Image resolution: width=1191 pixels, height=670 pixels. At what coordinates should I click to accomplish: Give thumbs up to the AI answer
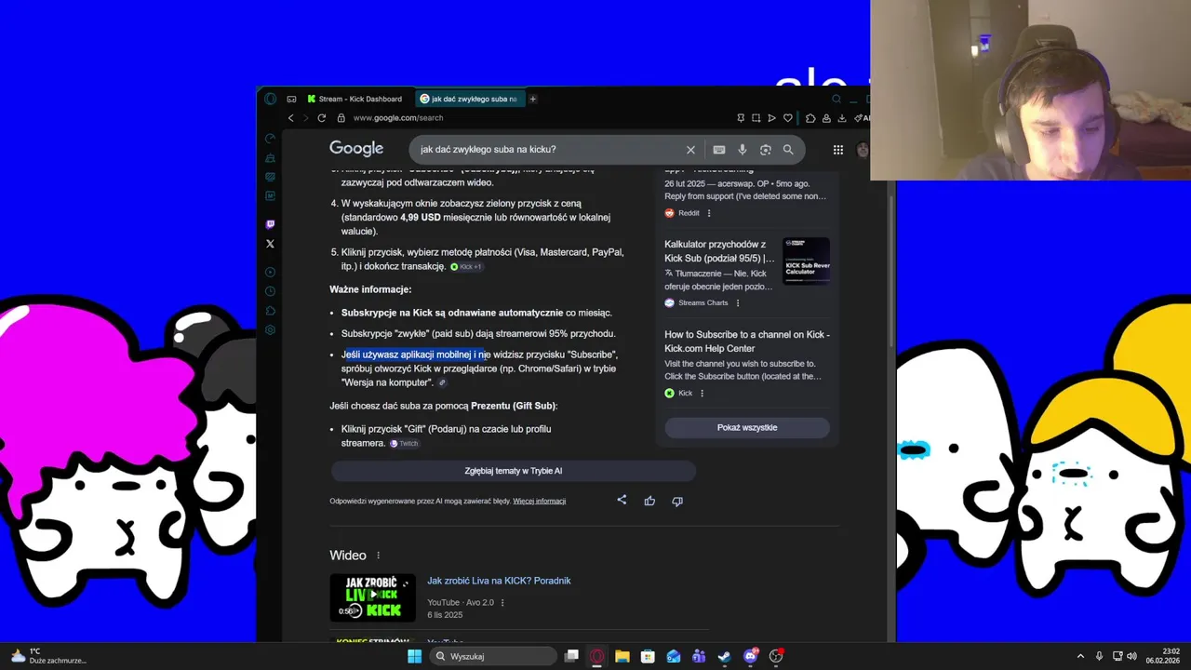[x=649, y=501]
